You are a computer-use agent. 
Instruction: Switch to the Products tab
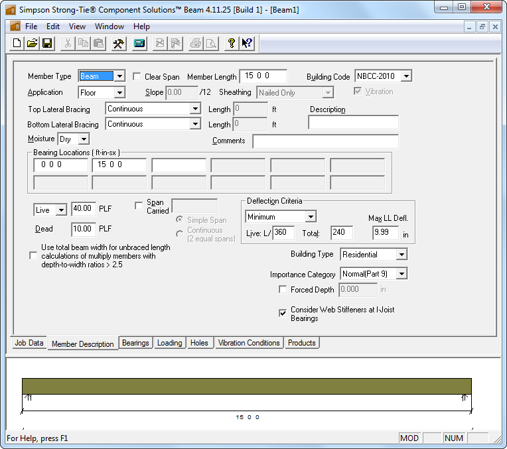coord(302,343)
